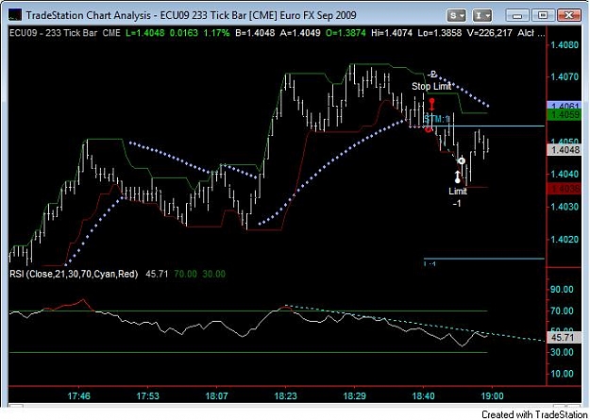Select the 'Limit' order label
This screenshot has height=420, width=590.
(458, 192)
